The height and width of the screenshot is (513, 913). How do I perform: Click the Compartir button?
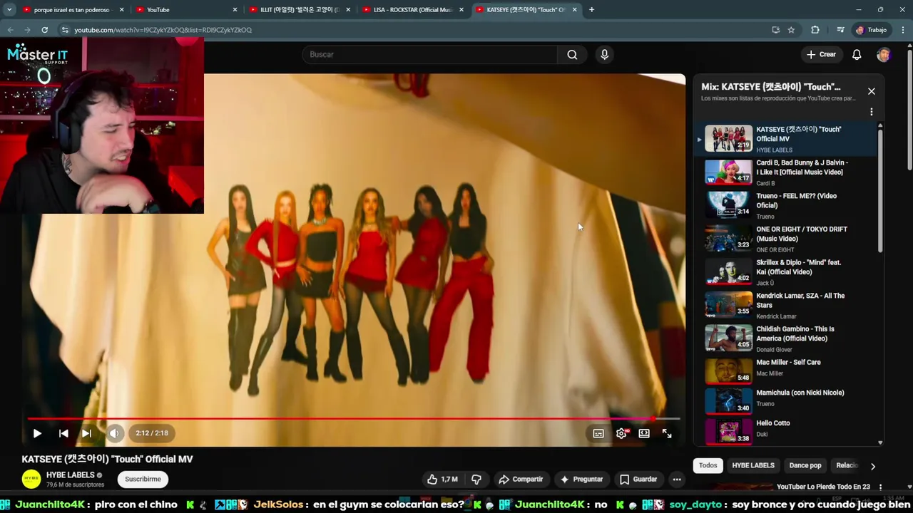click(x=521, y=480)
